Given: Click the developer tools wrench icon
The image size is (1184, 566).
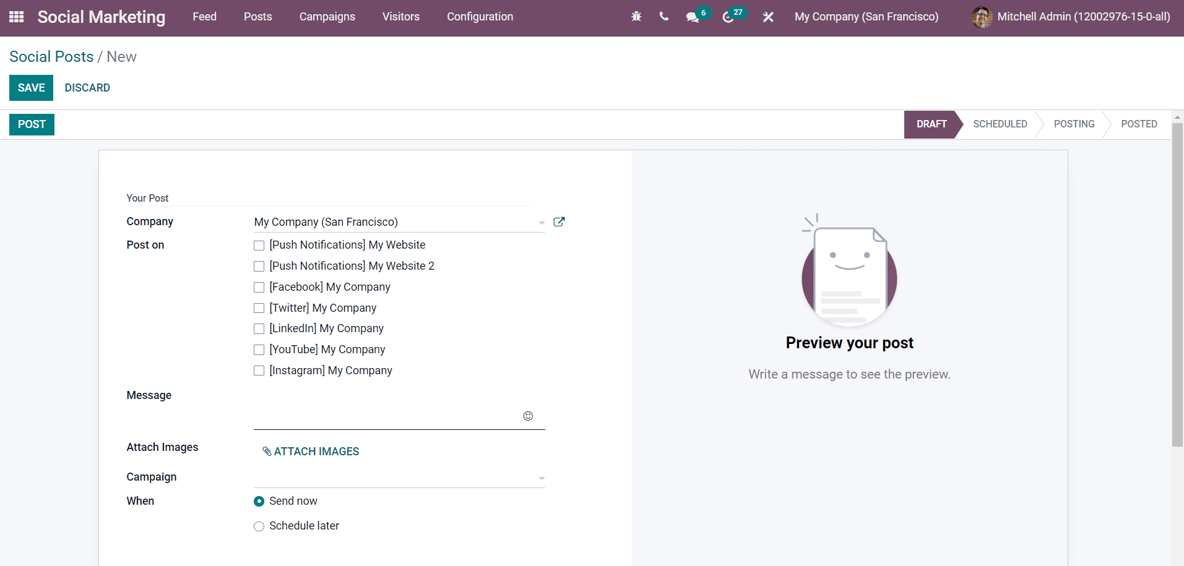Looking at the screenshot, I should click(x=767, y=17).
